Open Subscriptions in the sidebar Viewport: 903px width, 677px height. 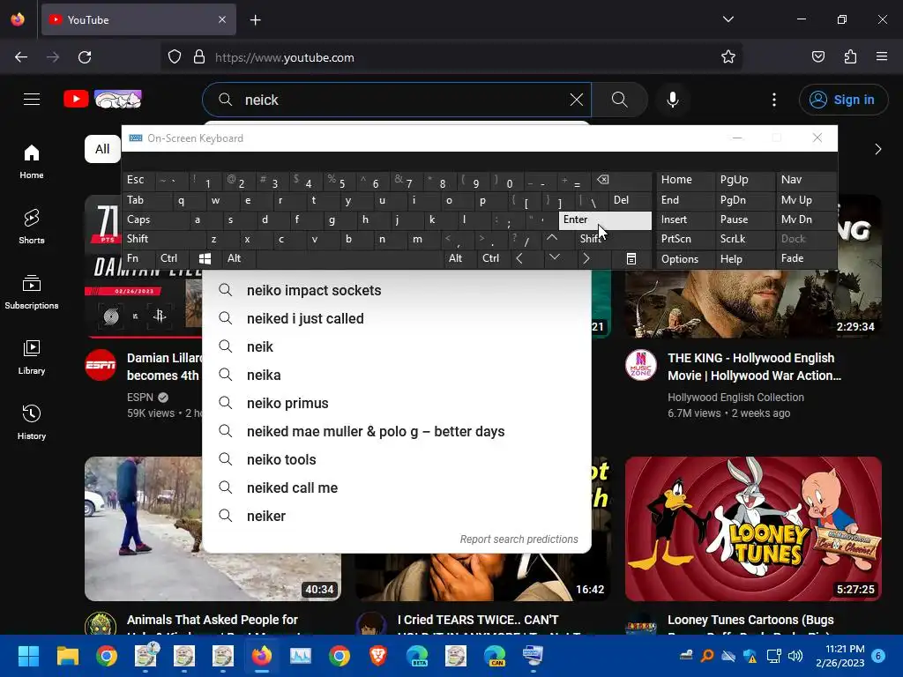click(x=32, y=293)
